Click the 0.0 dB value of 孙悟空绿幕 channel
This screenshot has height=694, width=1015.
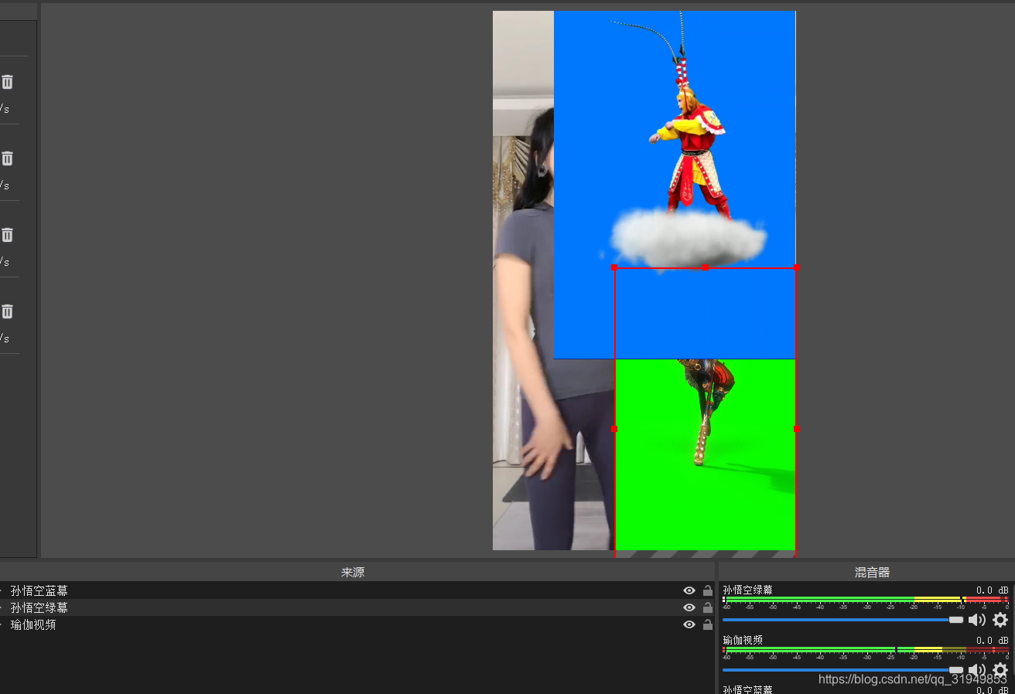click(992, 590)
